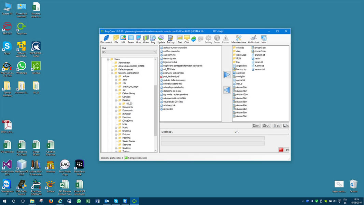Click the Disconnetti toolbar icon
Screen dimensions: 364x205
point(106,39)
